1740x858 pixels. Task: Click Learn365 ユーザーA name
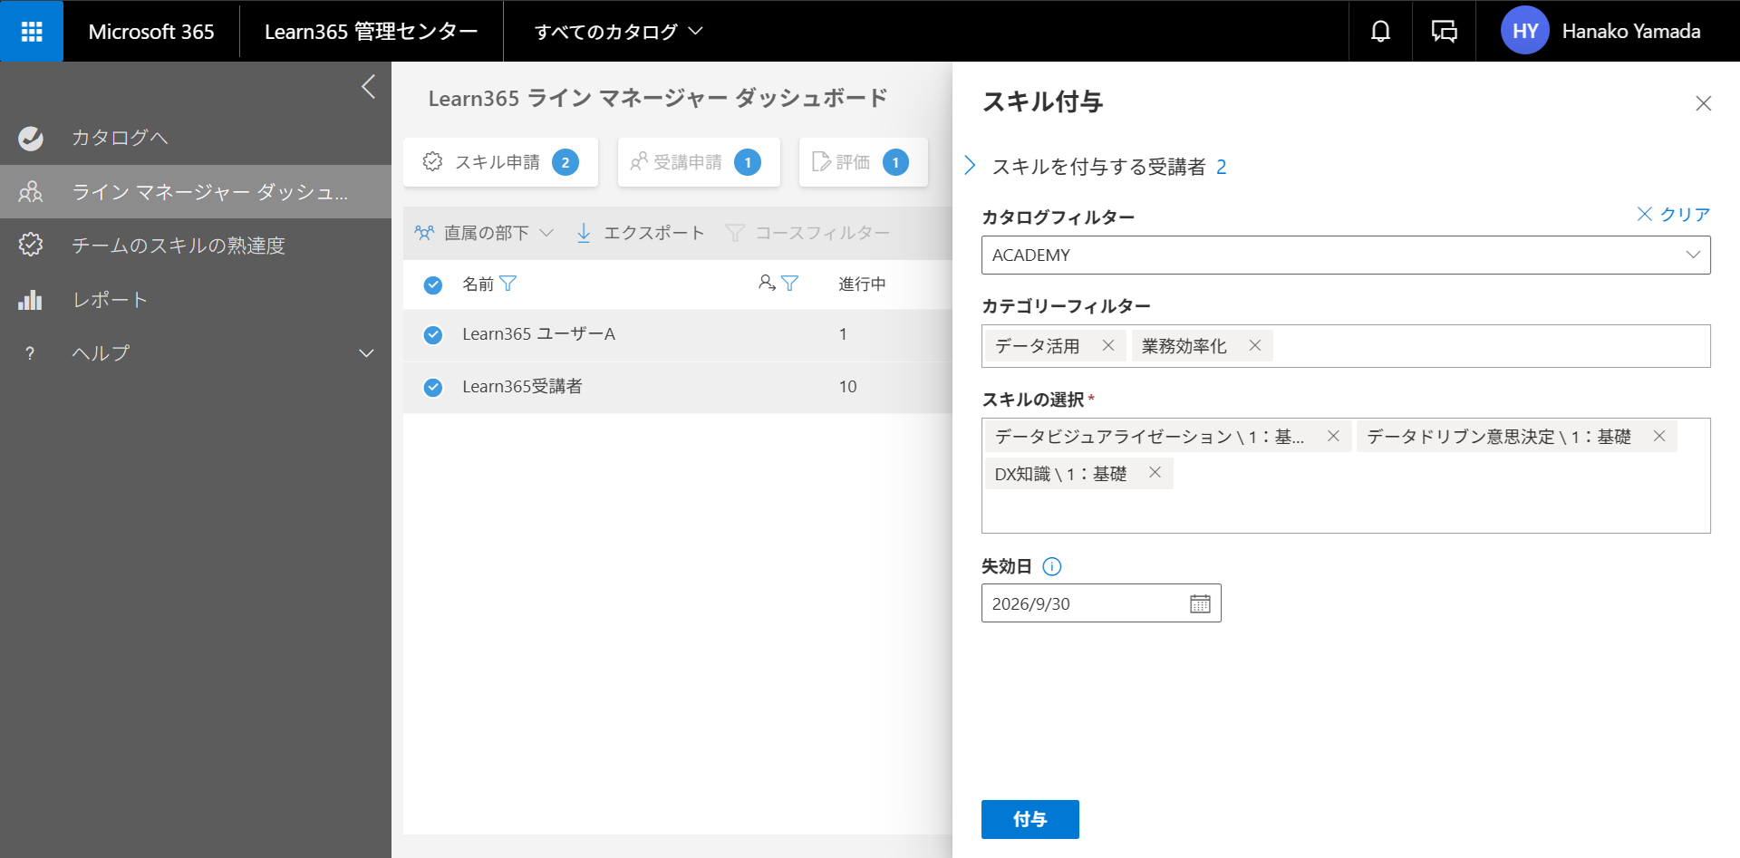538,334
